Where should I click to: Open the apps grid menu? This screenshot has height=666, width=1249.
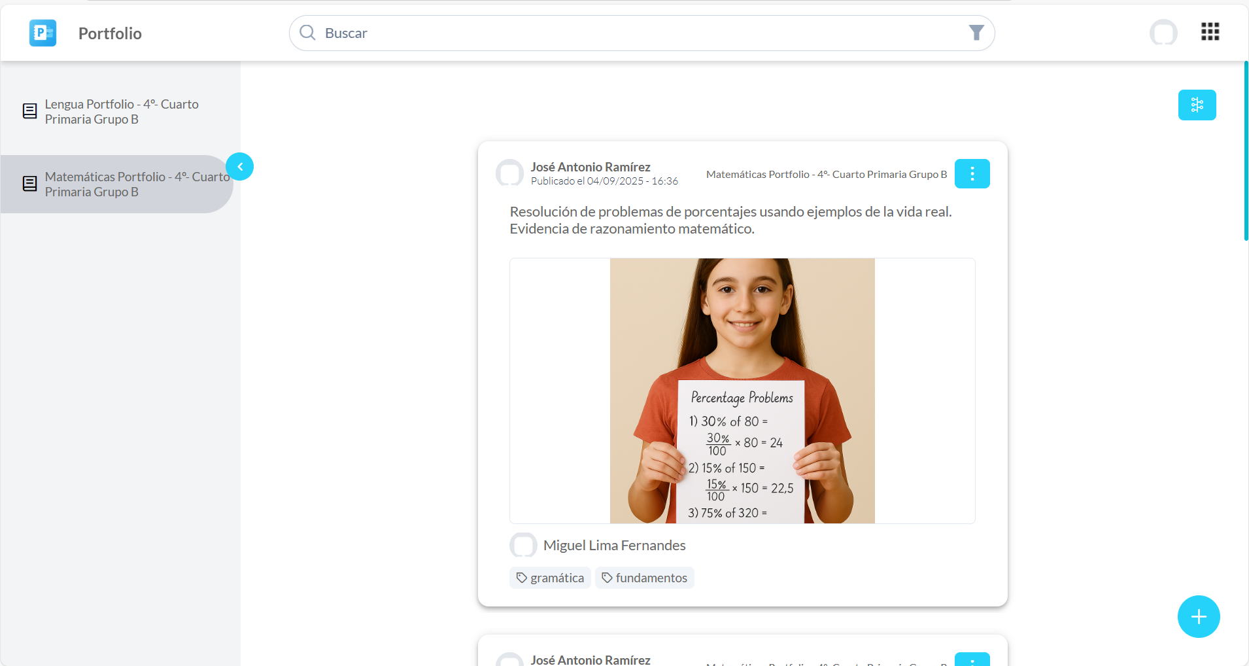click(1210, 31)
